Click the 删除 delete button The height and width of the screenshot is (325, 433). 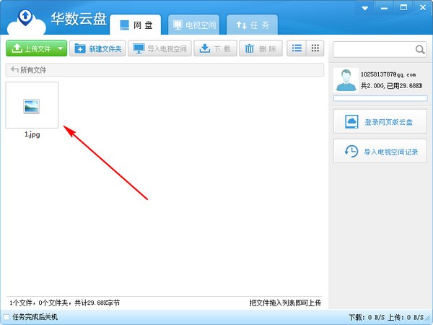[261, 48]
